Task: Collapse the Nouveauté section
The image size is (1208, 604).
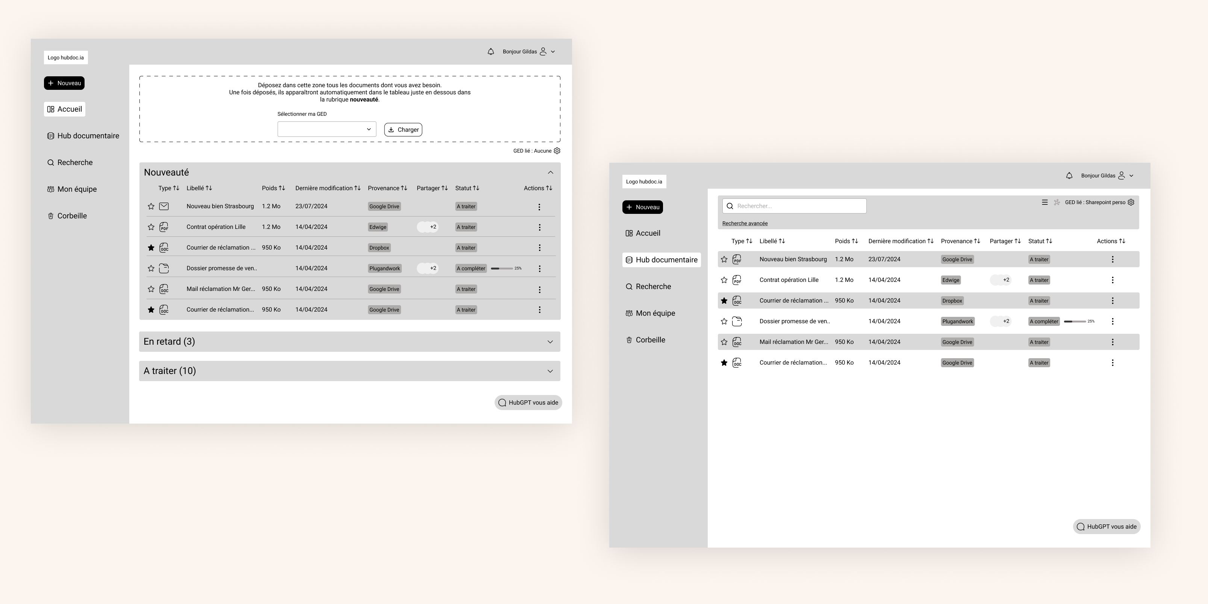Action: [551, 173]
